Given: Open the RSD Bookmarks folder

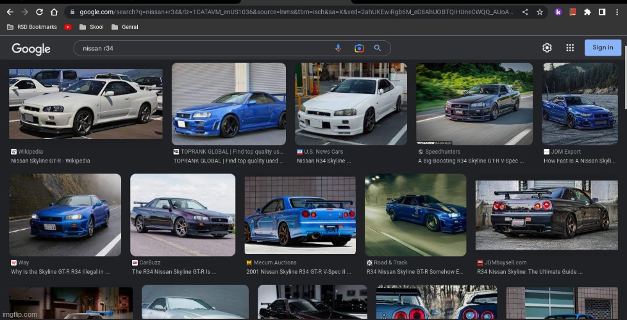Looking at the screenshot, I should pos(31,27).
